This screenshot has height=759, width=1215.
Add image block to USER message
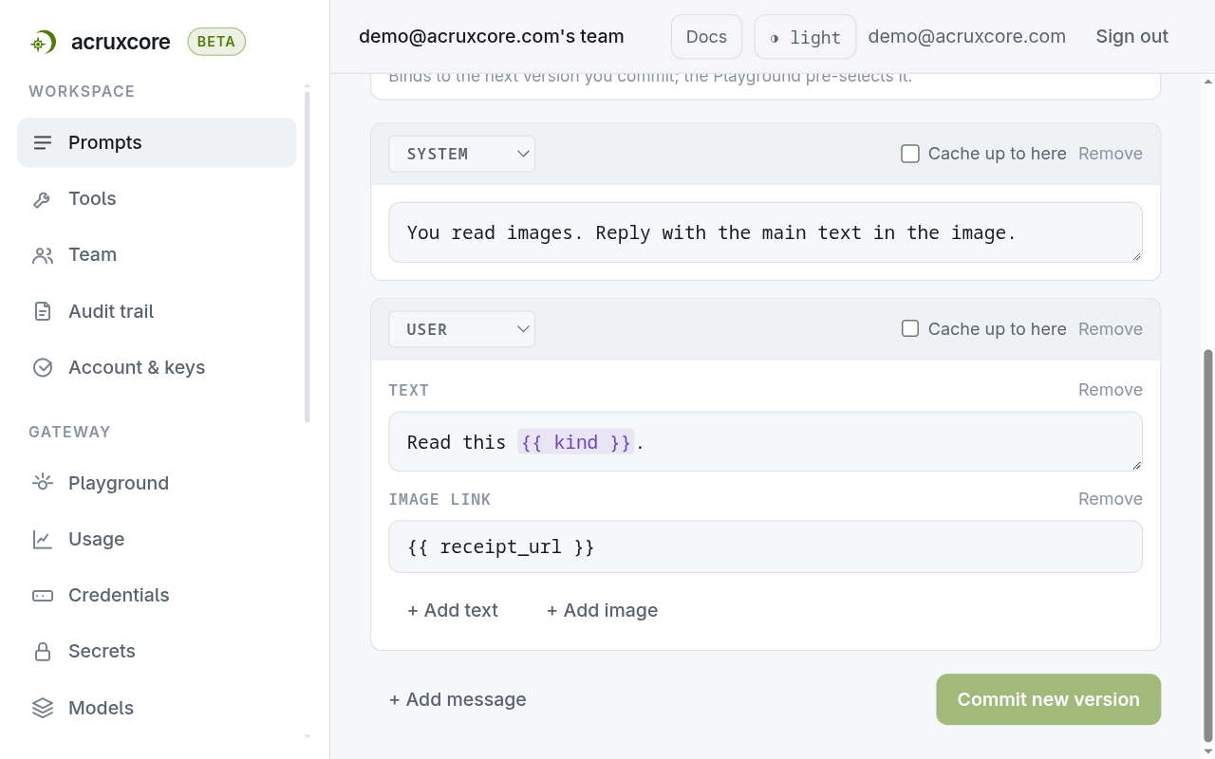point(602,610)
